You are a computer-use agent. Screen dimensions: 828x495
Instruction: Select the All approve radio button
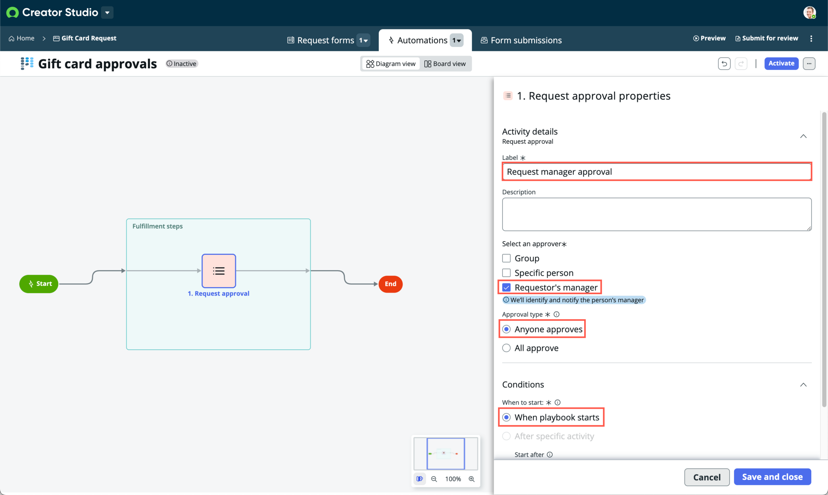[x=506, y=348]
